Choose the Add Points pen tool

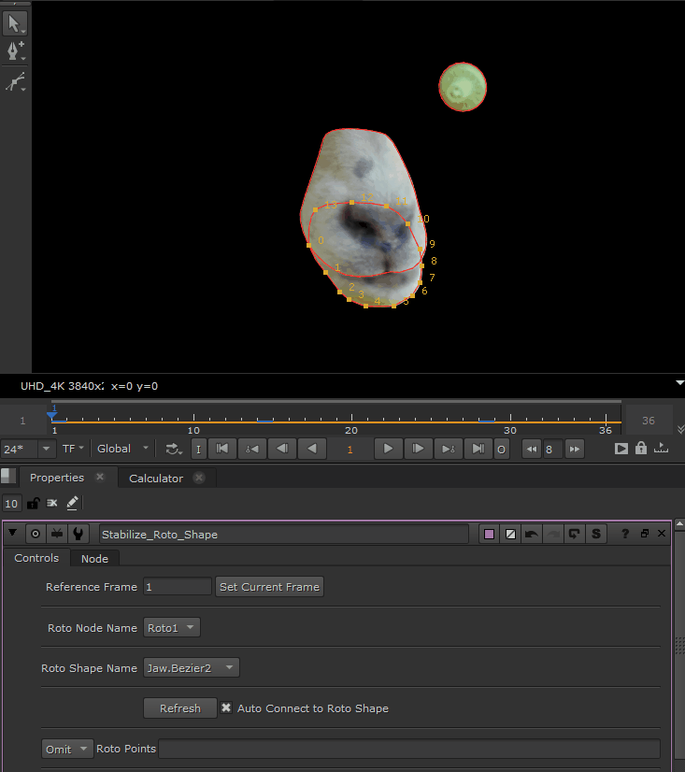point(15,50)
